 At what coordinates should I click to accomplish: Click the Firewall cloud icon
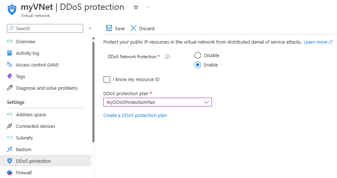(10, 173)
